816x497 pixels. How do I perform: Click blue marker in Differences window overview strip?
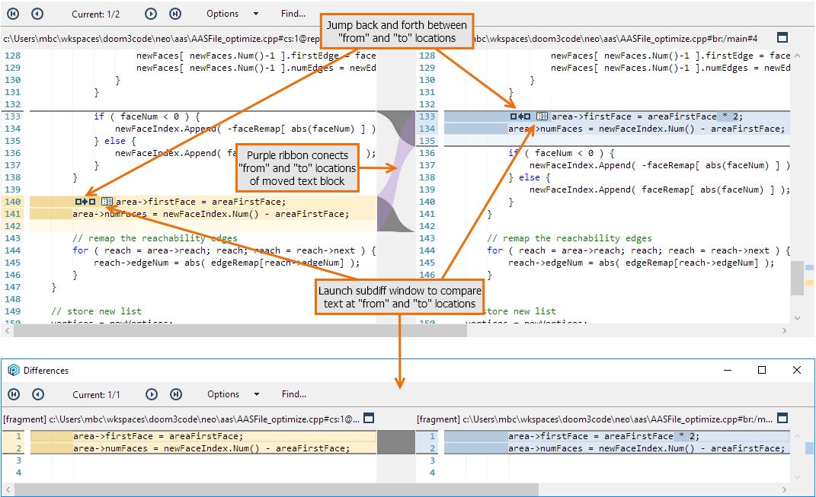(809, 448)
